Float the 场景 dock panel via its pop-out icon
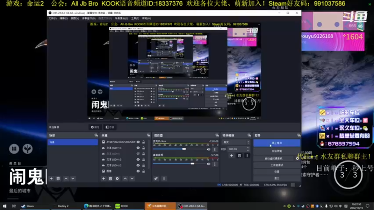Screen dimensions: 374x210 (x=96, y=135)
